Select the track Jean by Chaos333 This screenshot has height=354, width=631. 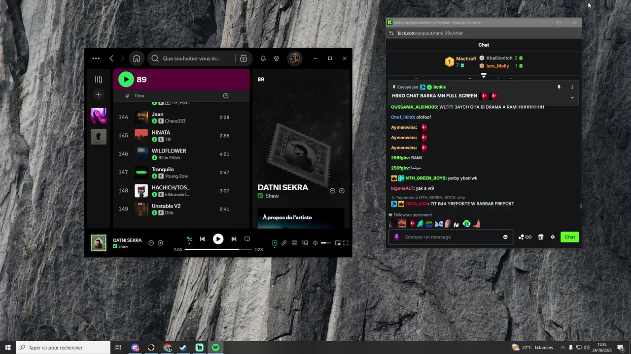point(181,118)
